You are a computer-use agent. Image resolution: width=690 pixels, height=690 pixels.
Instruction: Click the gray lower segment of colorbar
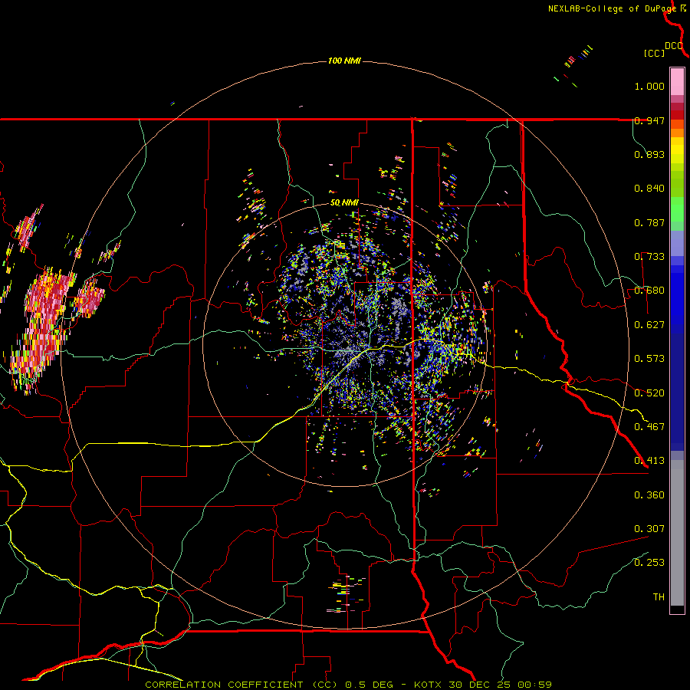(677, 533)
